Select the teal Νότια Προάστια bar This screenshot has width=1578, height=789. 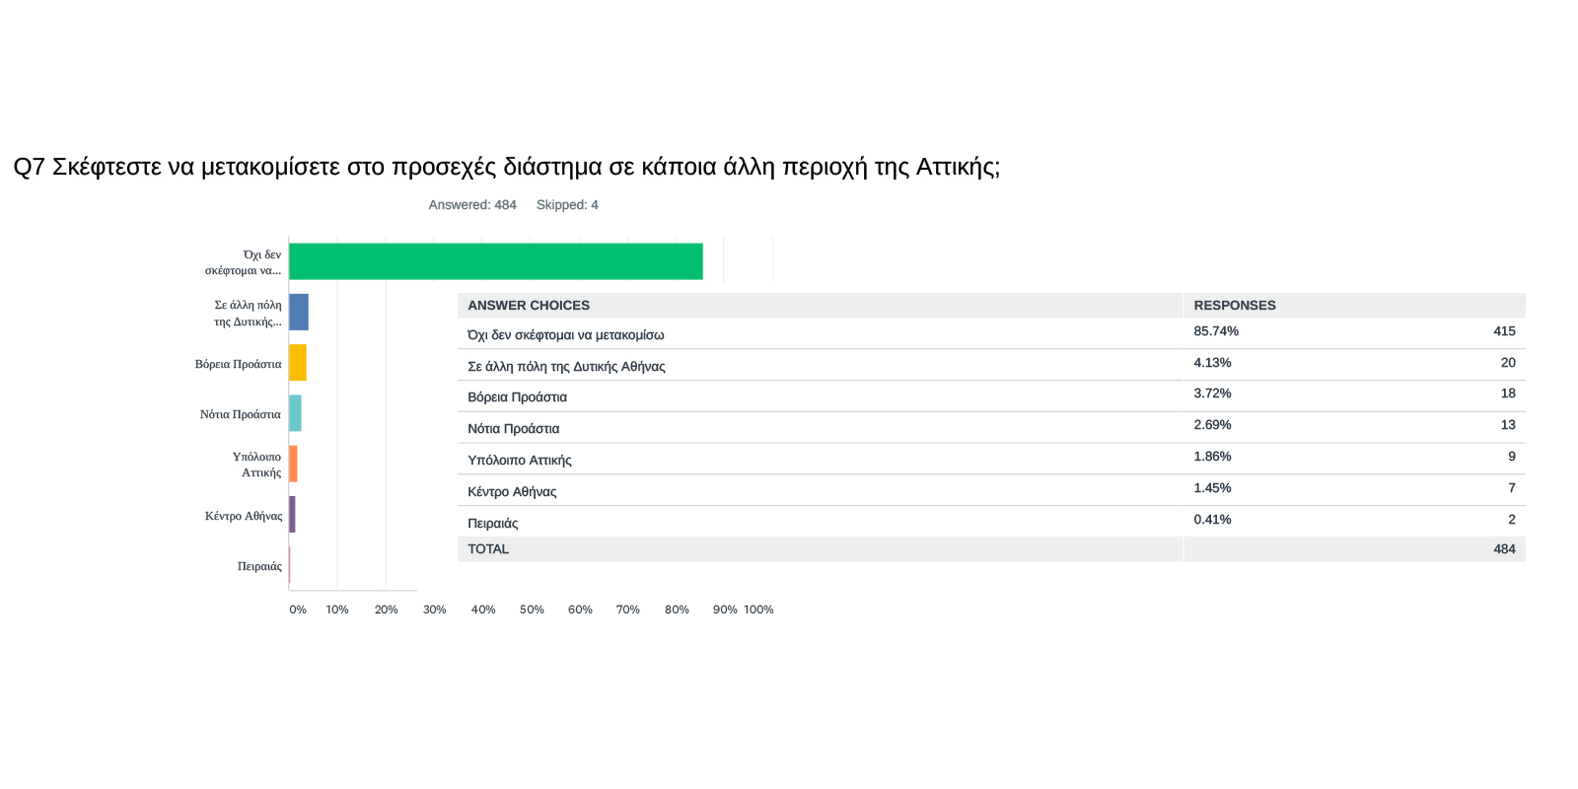295,413
